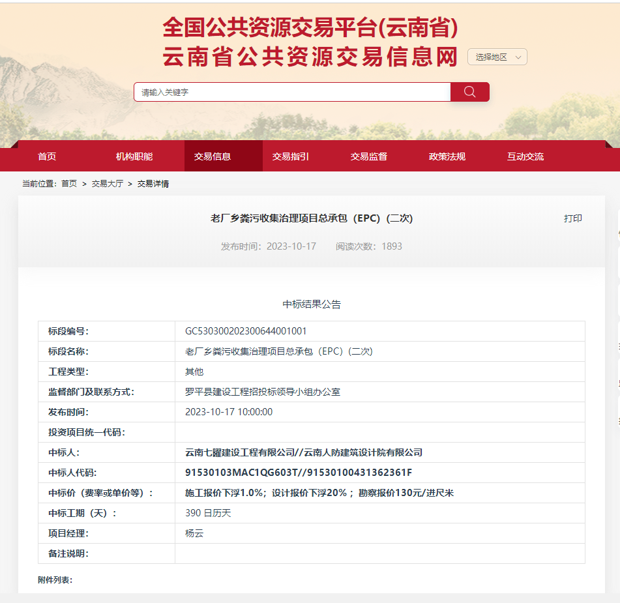Switch to the 交易监督 section
The image size is (620, 603).
pyautogui.click(x=369, y=156)
